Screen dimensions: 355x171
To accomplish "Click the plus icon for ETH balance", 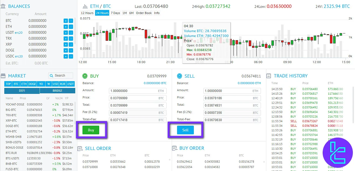I will 66,27.
